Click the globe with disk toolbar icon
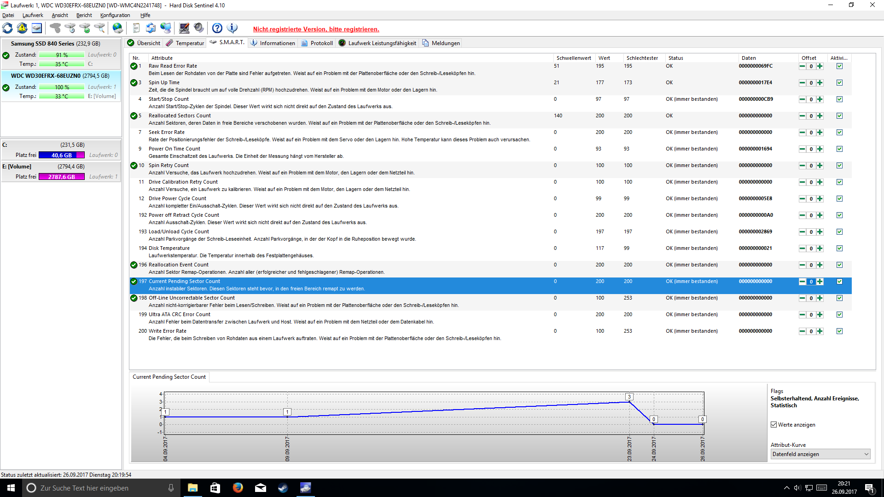Viewport: 884px width, 497px height. pos(118,29)
